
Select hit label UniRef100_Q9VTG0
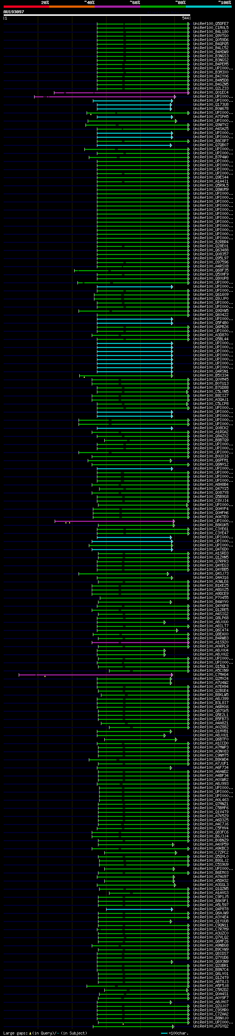coord(211,36)
